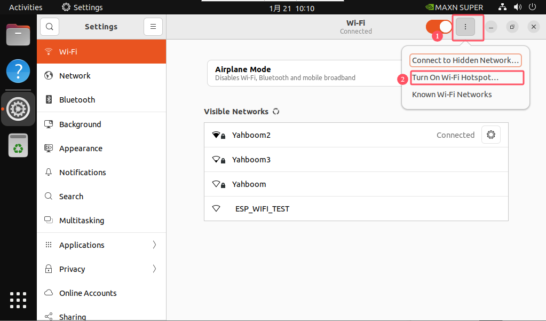
Task: Choose Turn On Wi-Fi Hotspot
Action: point(467,77)
